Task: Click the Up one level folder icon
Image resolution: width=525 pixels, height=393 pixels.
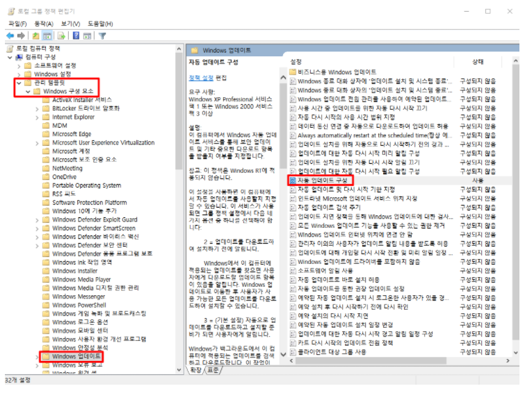Action: click(35, 35)
